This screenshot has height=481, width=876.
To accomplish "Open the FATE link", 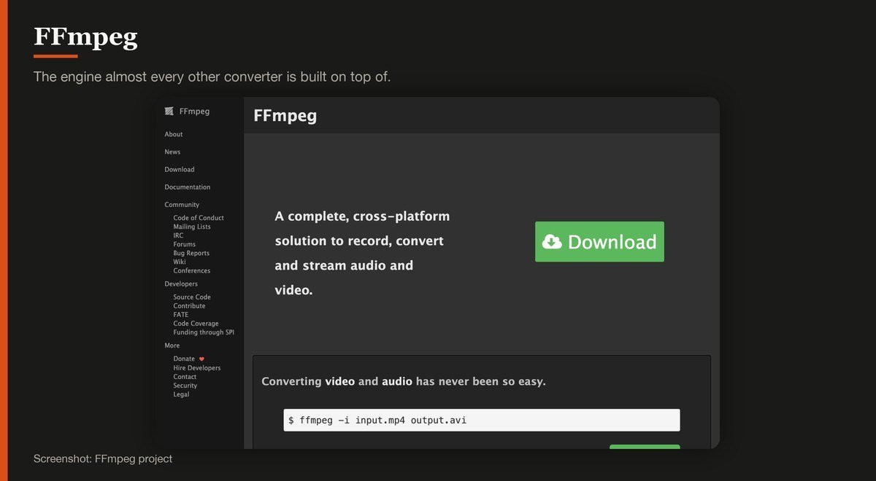I will [x=181, y=315].
